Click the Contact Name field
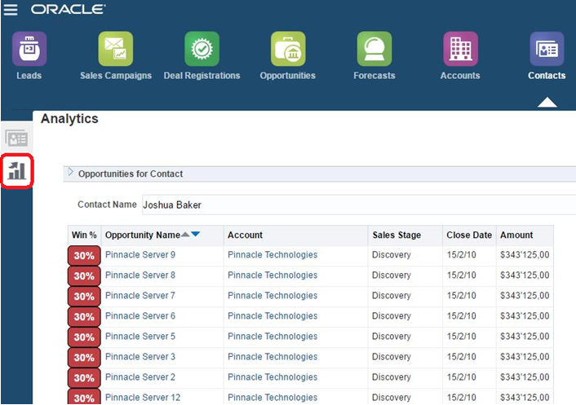Screen dimensions: 576x405 pyautogui.click(x=358, y=205)
